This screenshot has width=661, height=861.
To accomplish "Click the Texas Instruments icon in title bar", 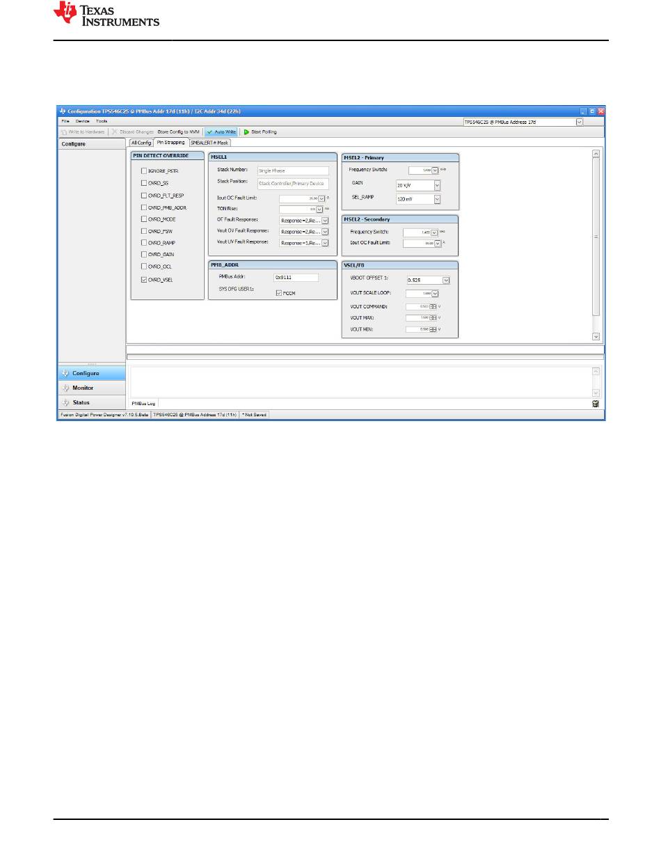I will pyautogui.click(x=63, y=111).
